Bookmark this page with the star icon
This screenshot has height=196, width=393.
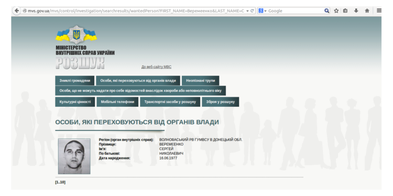pos(336,11)
